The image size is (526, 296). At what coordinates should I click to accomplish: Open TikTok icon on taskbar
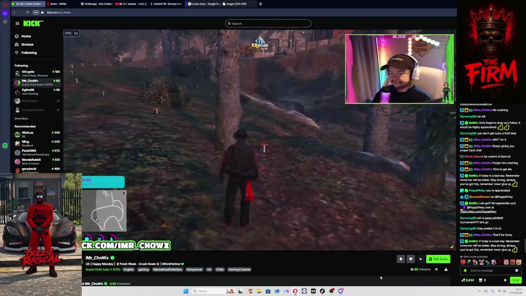323,291
